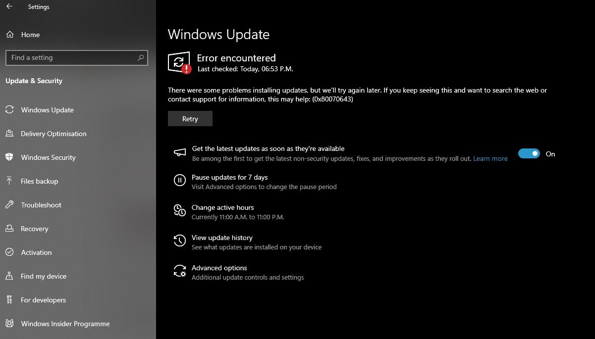Click the Windows Insider Programme icon

(x=9, y=324)
